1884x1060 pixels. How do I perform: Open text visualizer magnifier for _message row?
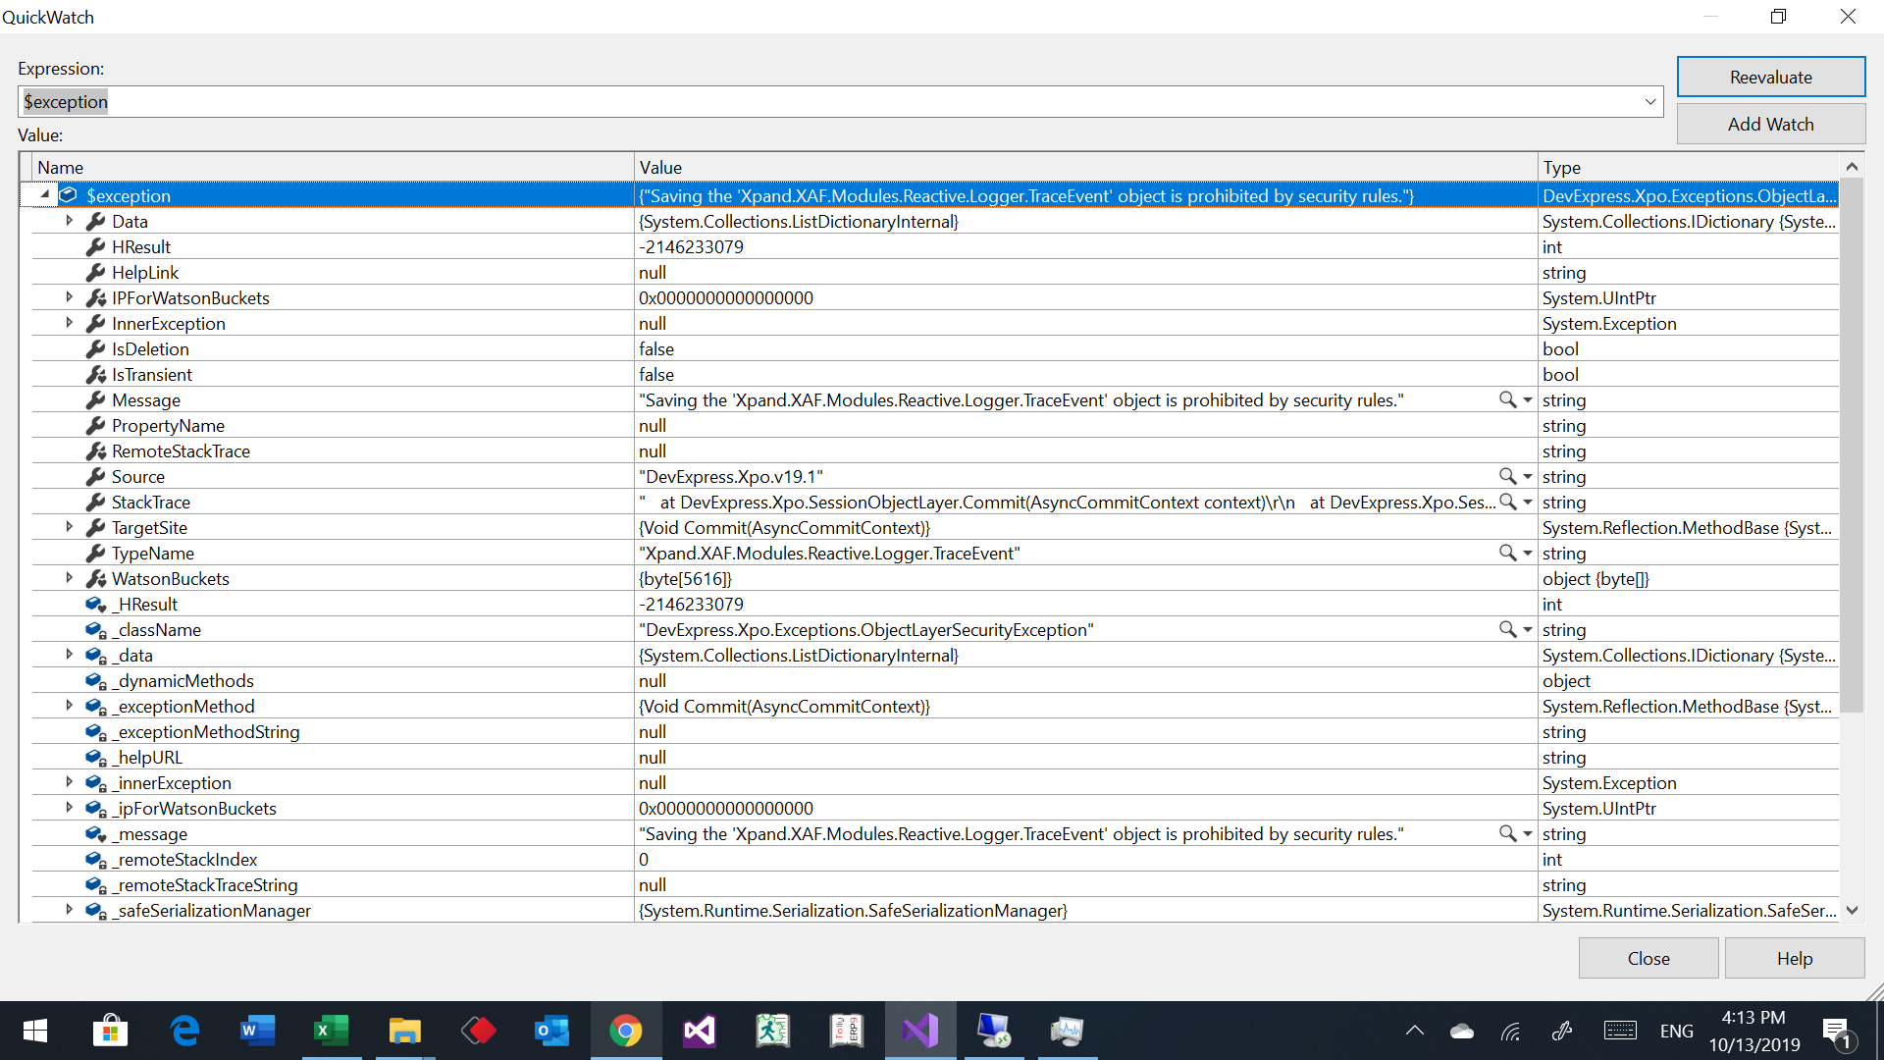(1507, 833)
